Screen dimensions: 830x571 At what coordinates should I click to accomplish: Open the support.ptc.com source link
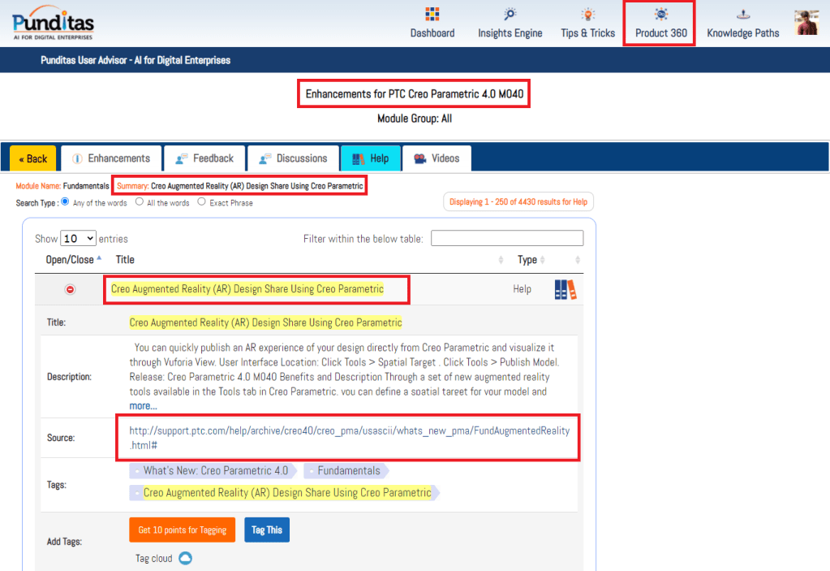click(x=349, y=438)
